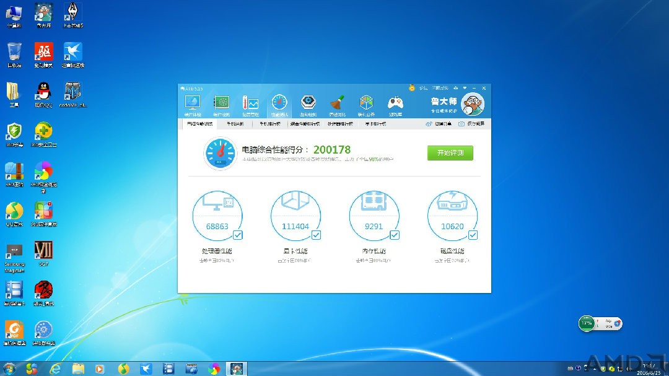Toggle processor score 68863 checkbox
The image size is (669, 376).
click(x=238, y=235)
